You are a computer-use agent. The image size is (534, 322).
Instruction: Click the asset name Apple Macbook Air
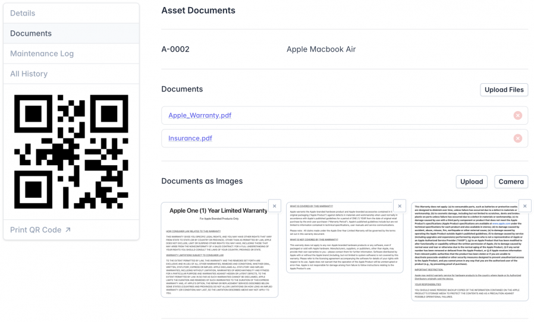point(321,49)
